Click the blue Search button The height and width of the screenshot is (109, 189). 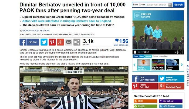[178, 5]
